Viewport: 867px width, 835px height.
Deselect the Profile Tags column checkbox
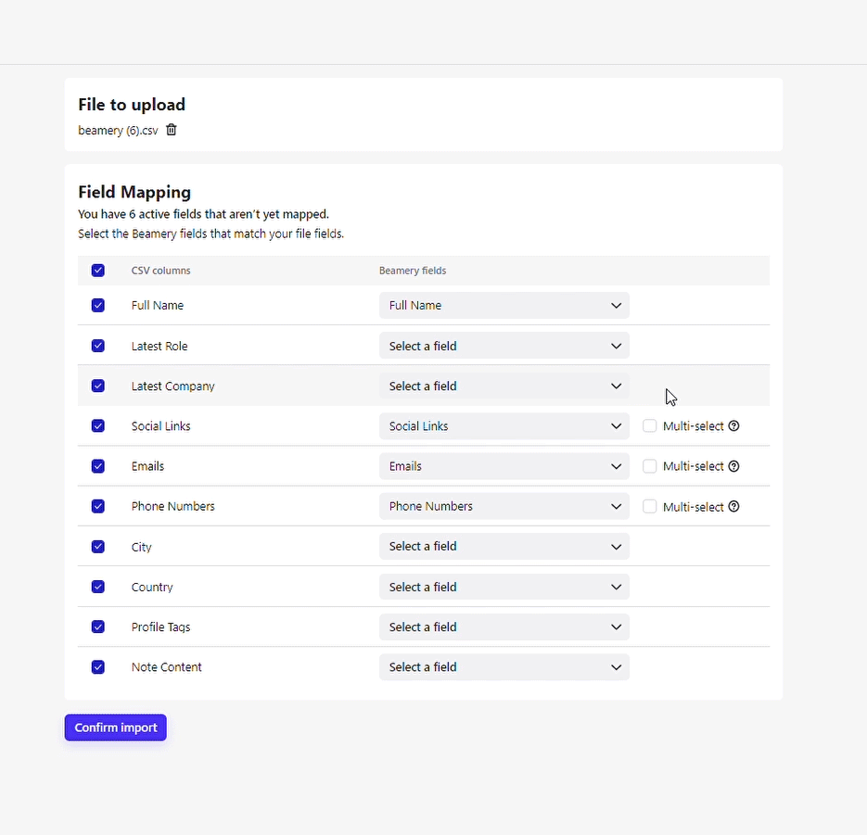(98, 627)
